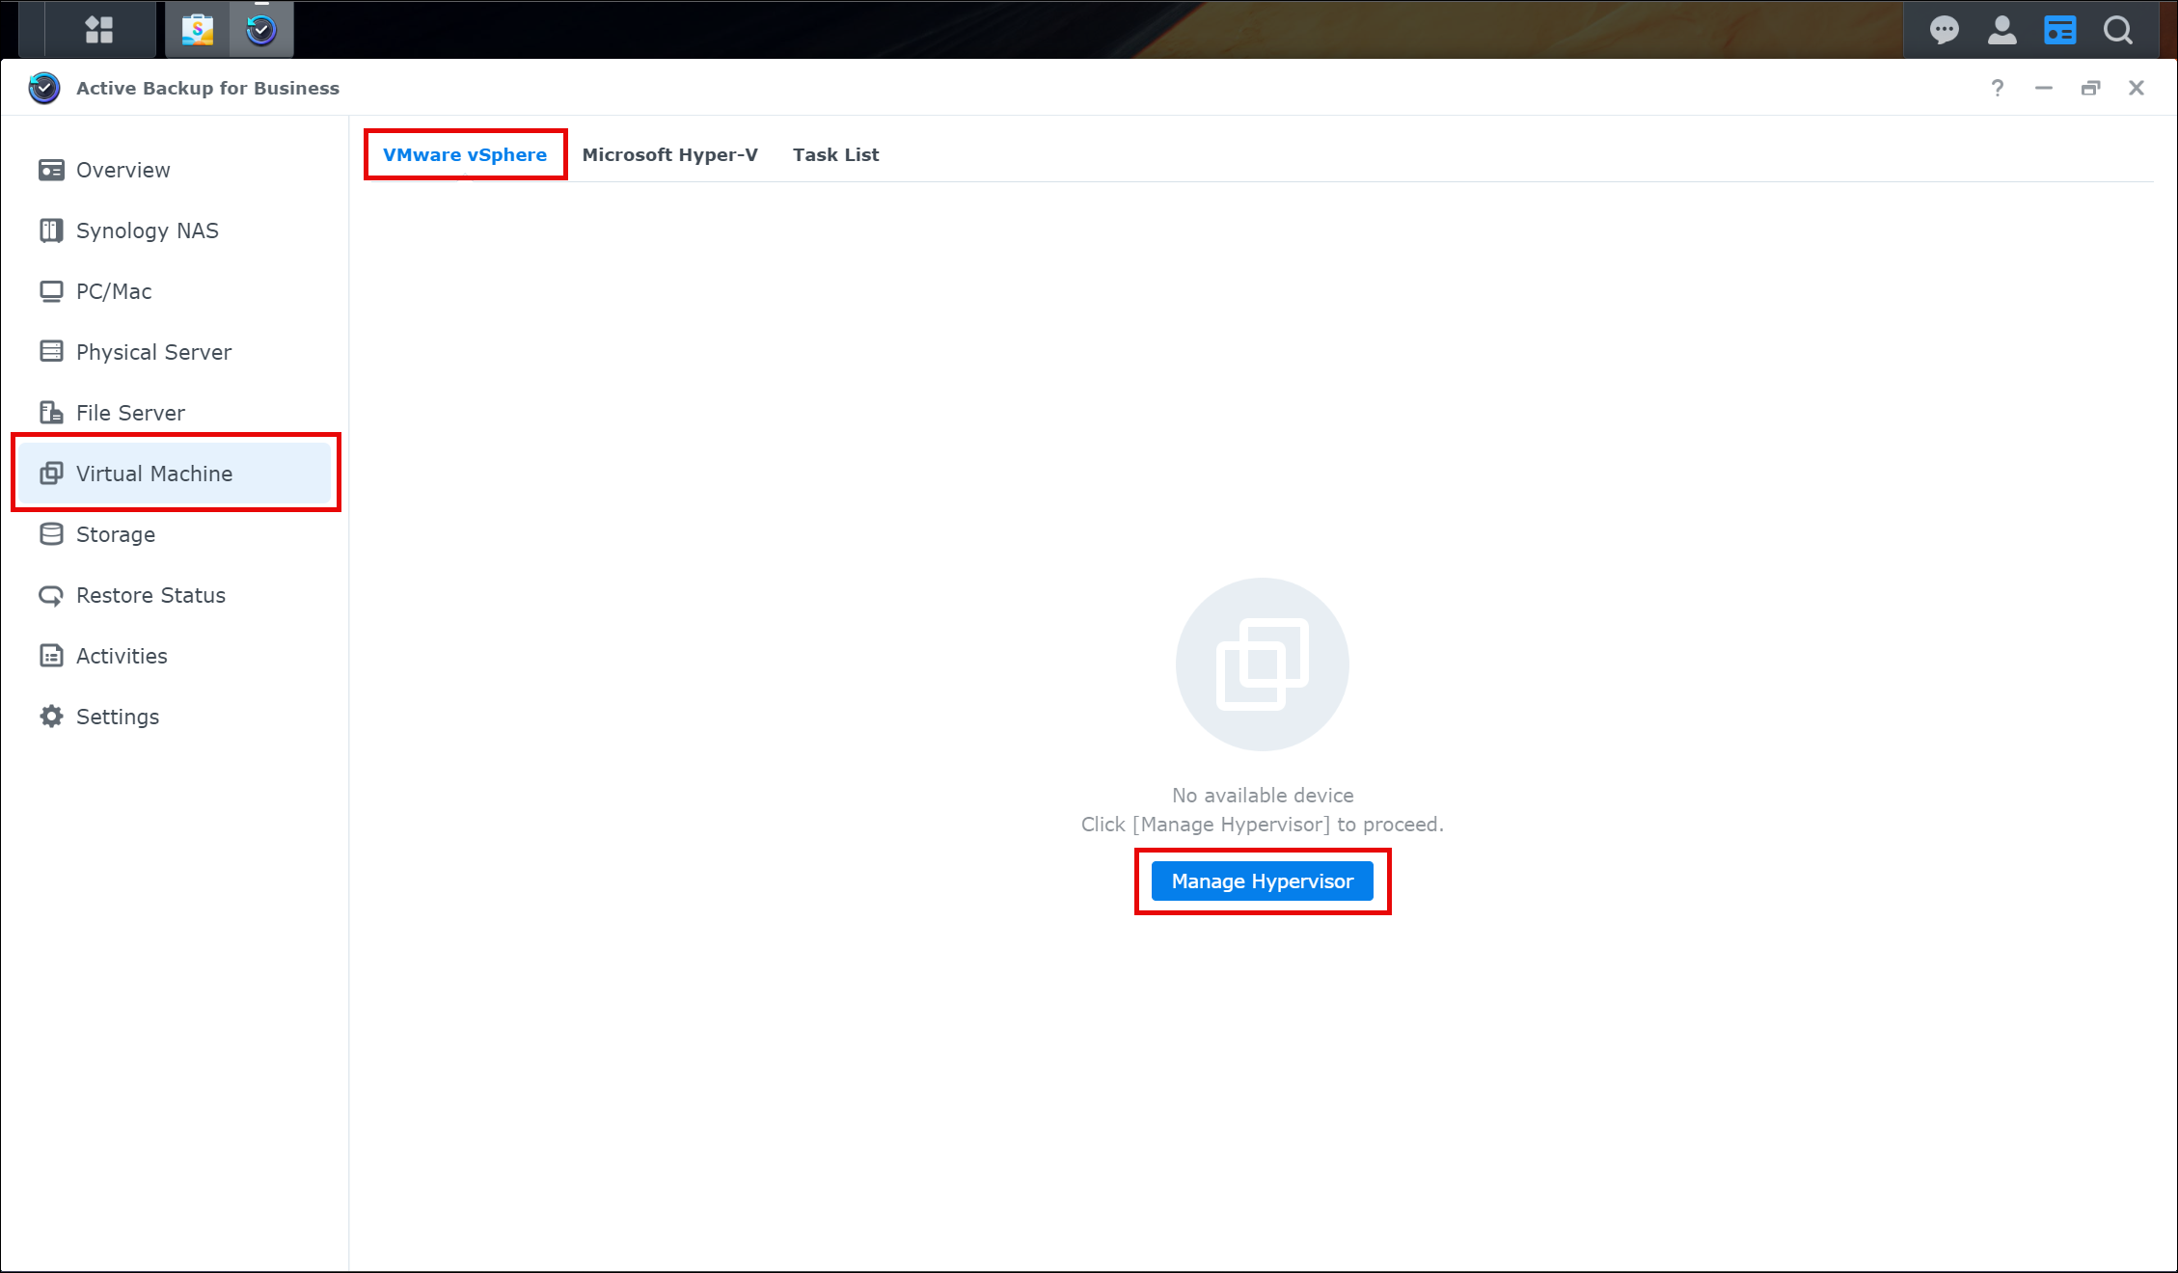Screen dimensions: 2178x1273
Task: Select Physical Server in sidebar
Action: (153, 352)
